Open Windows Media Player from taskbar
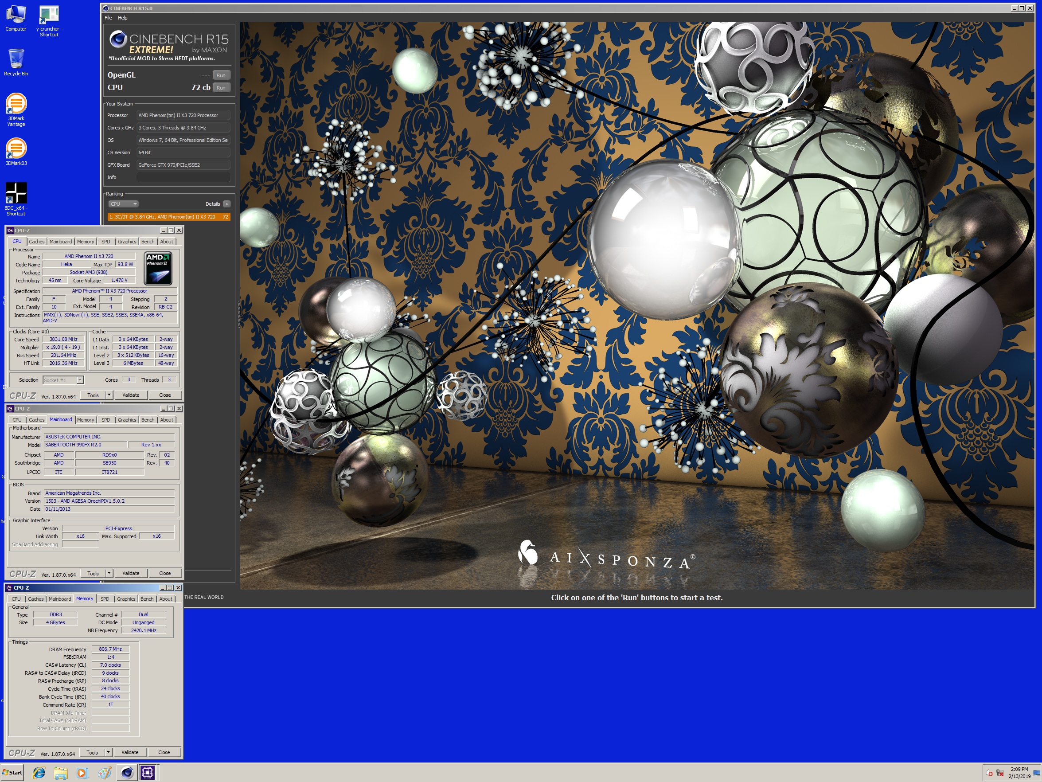The width and height of the screenshot is (1042, 782). click(x=82, y=773)
